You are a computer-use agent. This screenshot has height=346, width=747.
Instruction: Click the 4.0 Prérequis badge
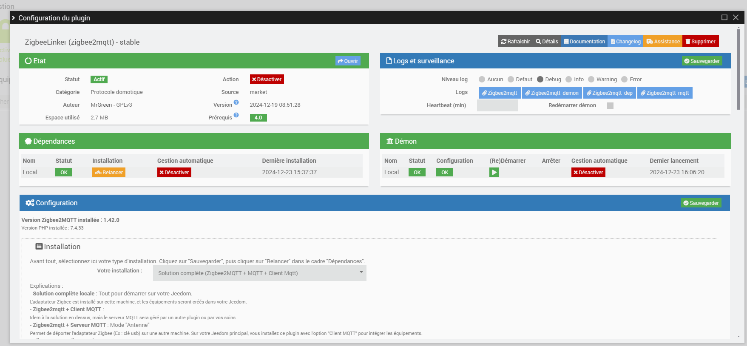[258, 118]
